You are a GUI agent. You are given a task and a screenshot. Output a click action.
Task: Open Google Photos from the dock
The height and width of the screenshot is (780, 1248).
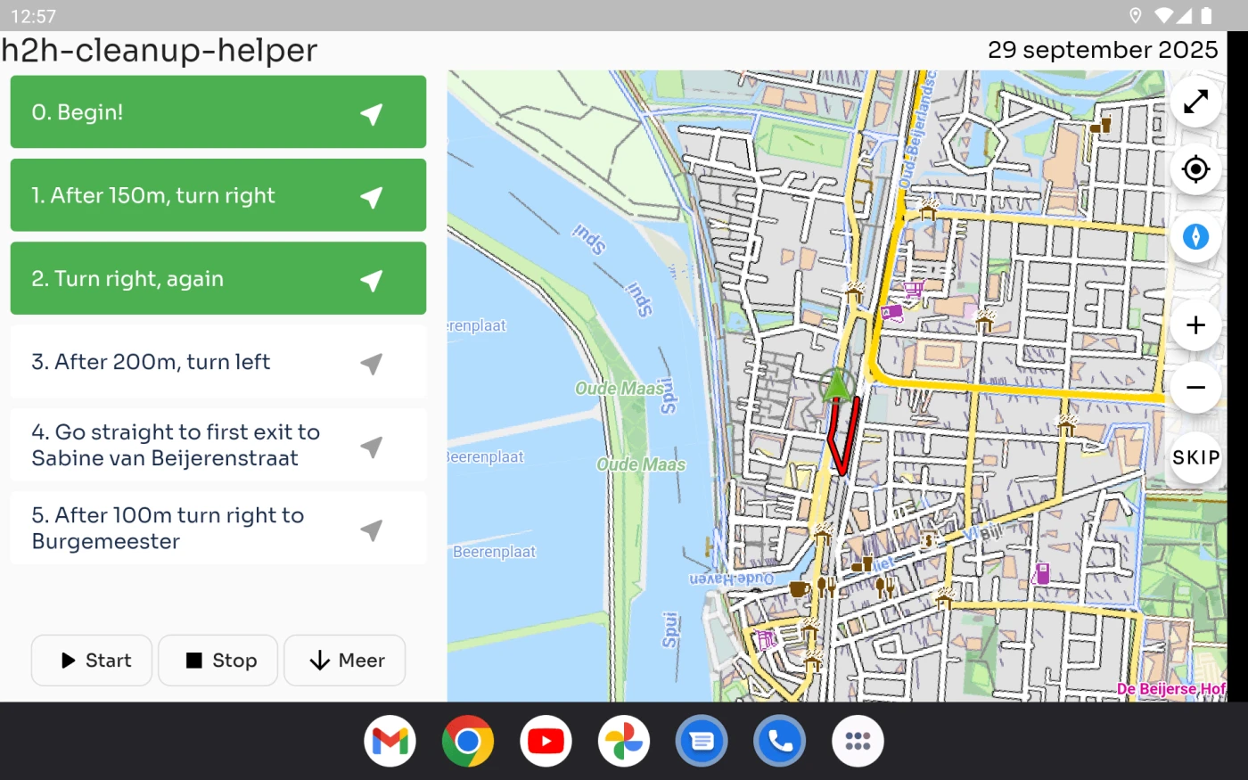click(624, 741)
